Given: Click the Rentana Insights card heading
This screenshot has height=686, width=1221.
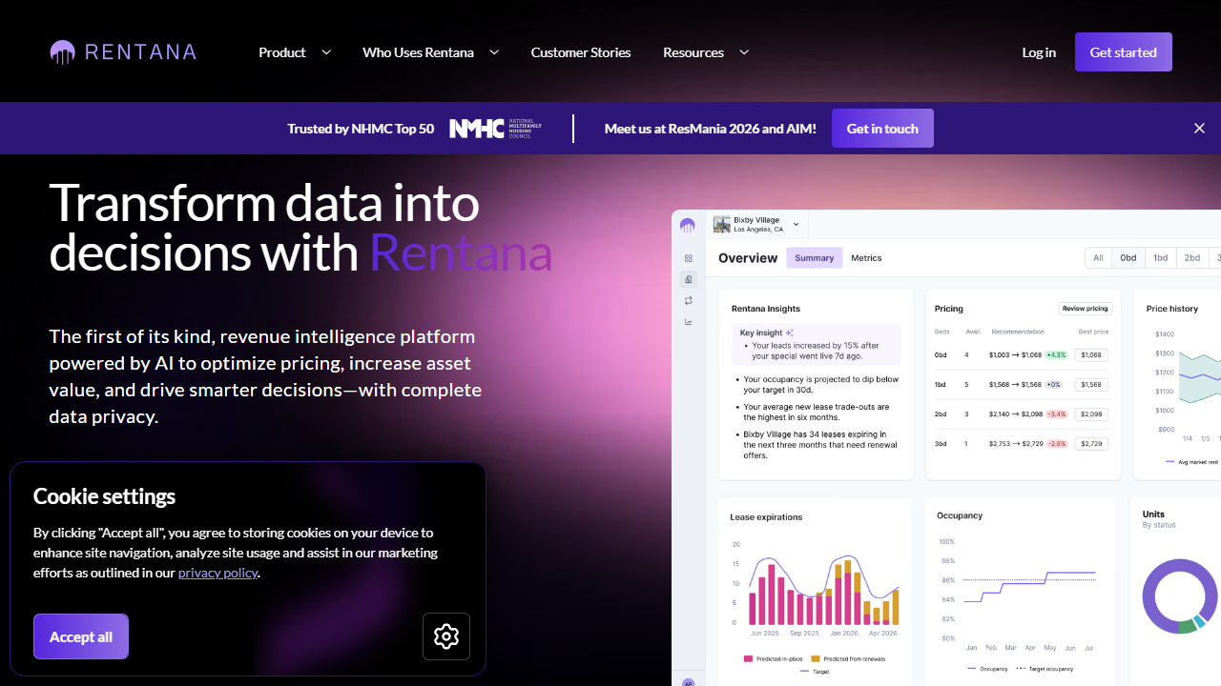Looking at the screenshot, I should click(x=766, y=309).
